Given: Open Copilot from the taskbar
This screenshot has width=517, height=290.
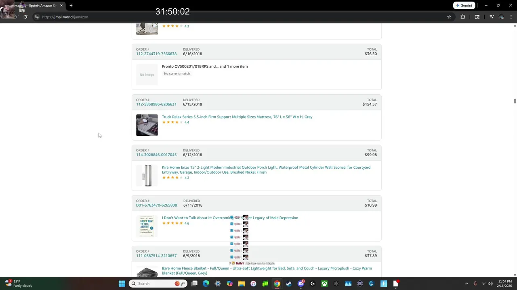Looking at the screenshot, I should [x=229, y=284].
